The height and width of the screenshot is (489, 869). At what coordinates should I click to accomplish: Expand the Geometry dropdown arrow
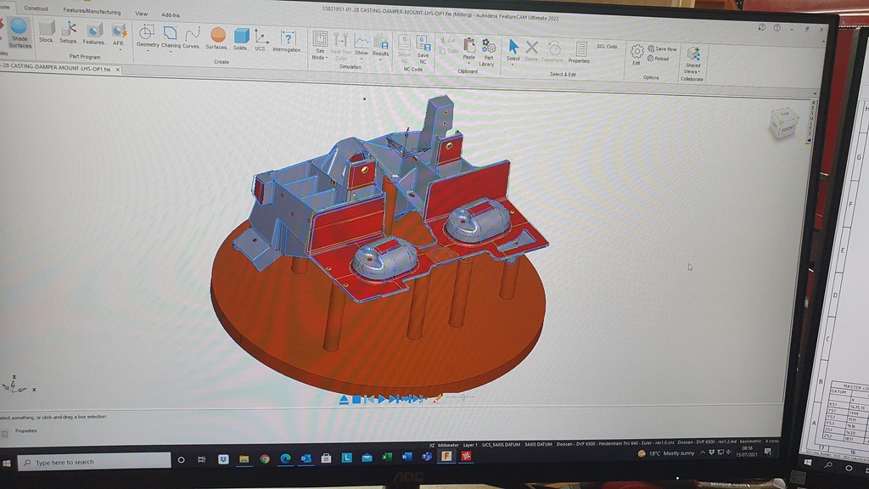[148, 51]
